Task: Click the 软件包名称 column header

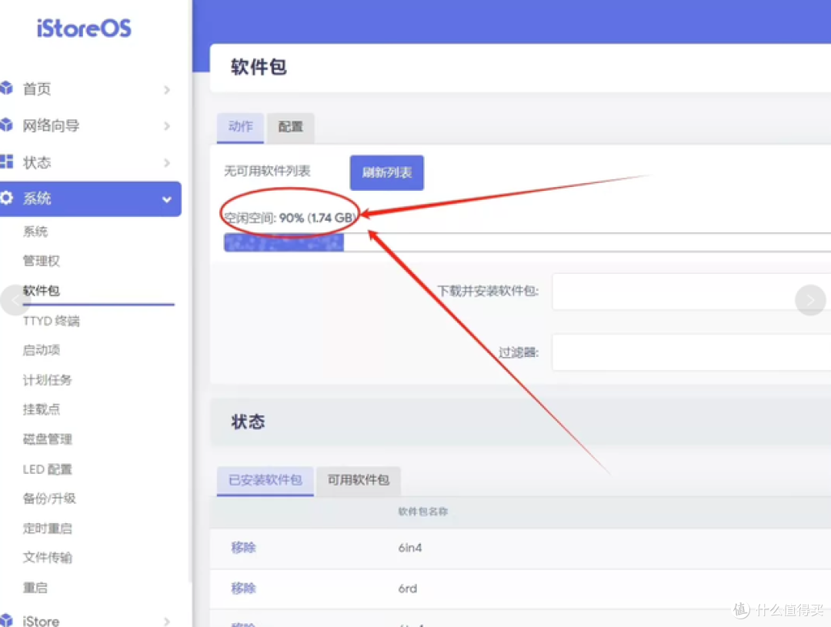Action: (423, 512)
